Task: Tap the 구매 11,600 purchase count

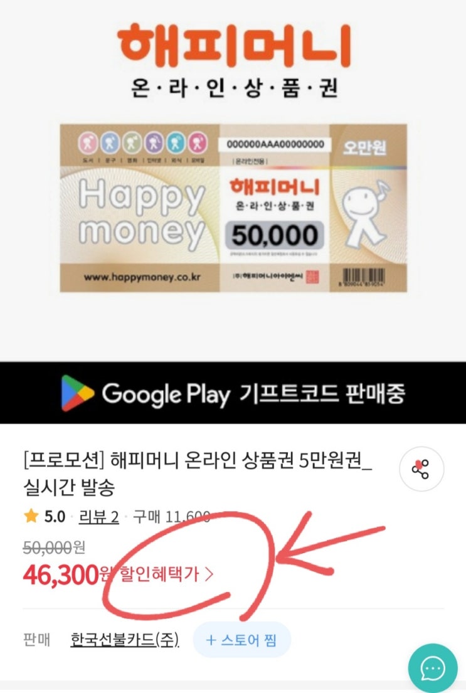Action: pyautogui.click(x=171, y=516)
